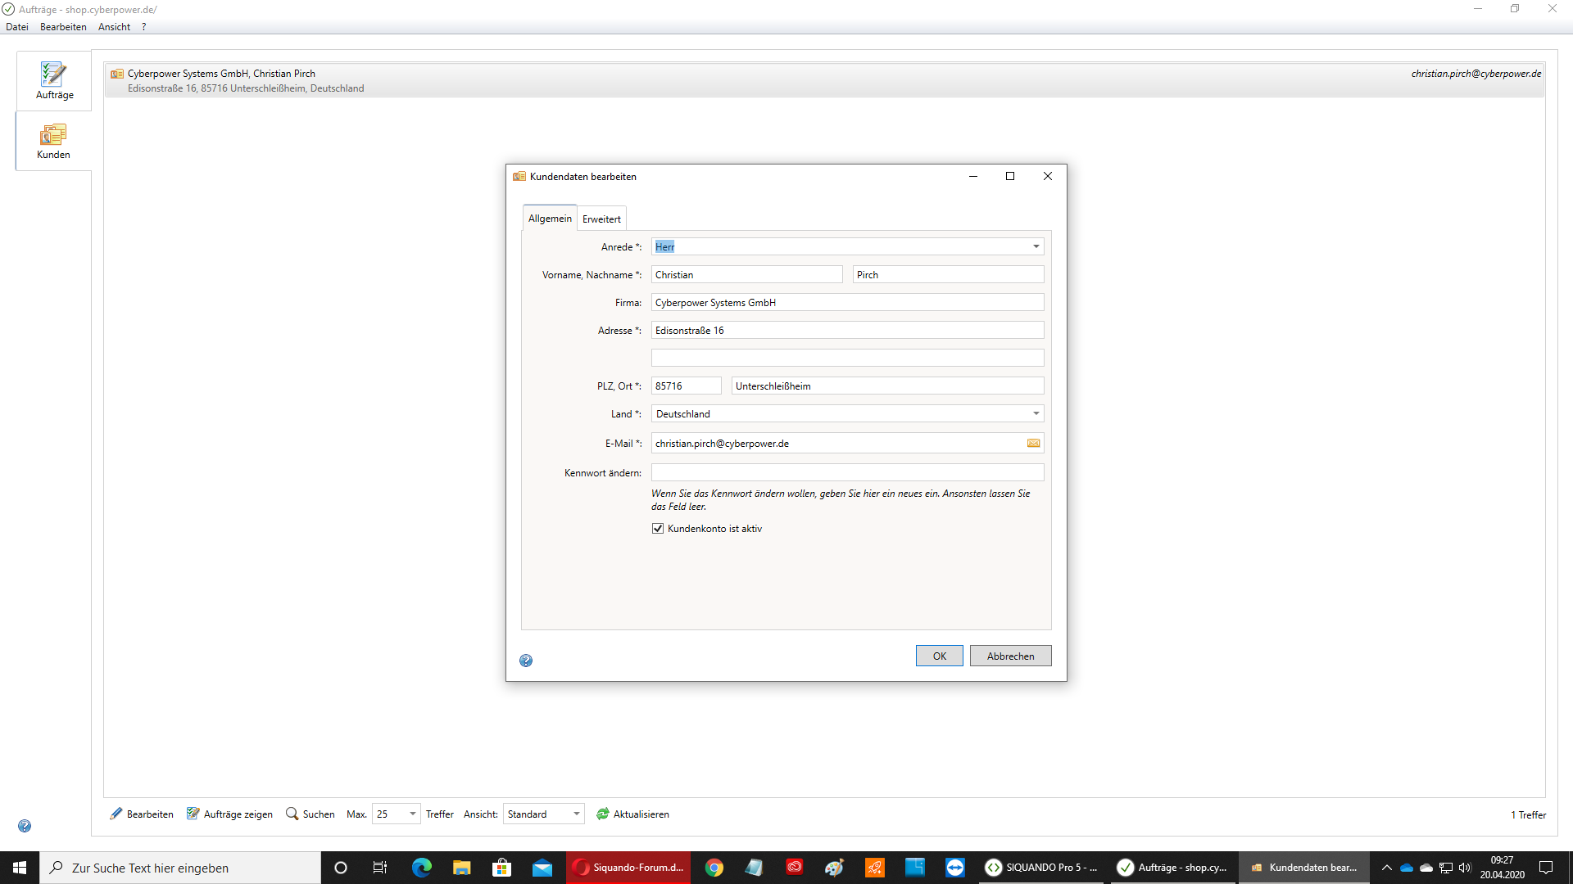Click the envelope icon in E-Mail field
The height and width of the screenshot is (884, 1573).
1033,444
